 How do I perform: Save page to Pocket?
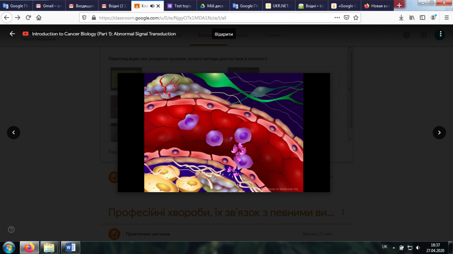tap(346, 18)
